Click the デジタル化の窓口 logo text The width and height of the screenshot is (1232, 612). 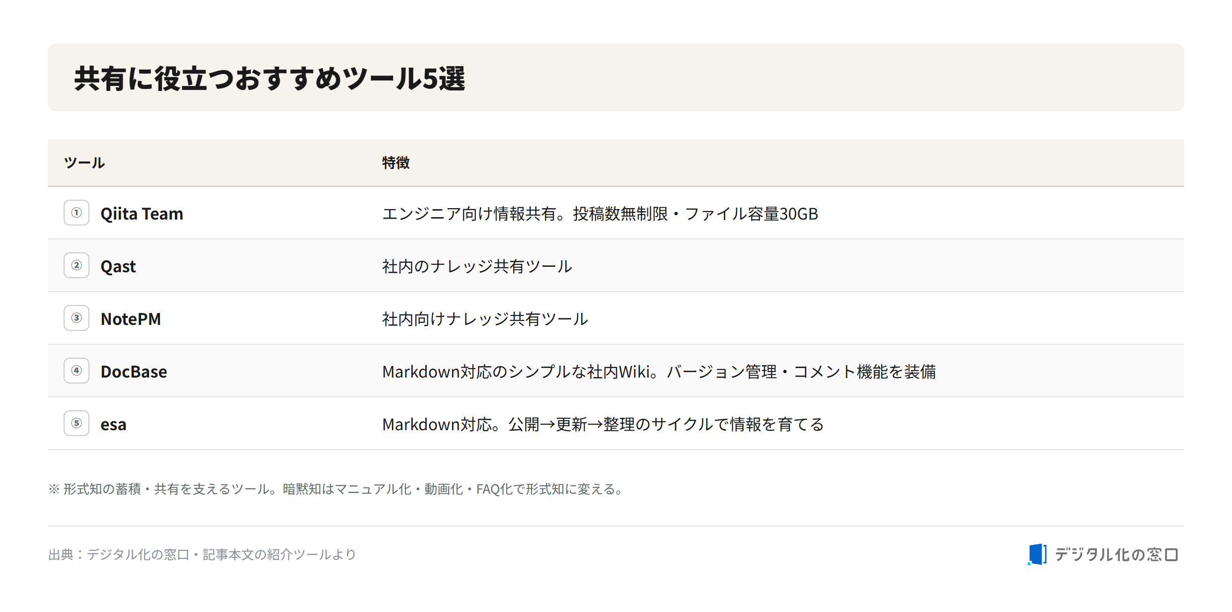(1116, 554)
